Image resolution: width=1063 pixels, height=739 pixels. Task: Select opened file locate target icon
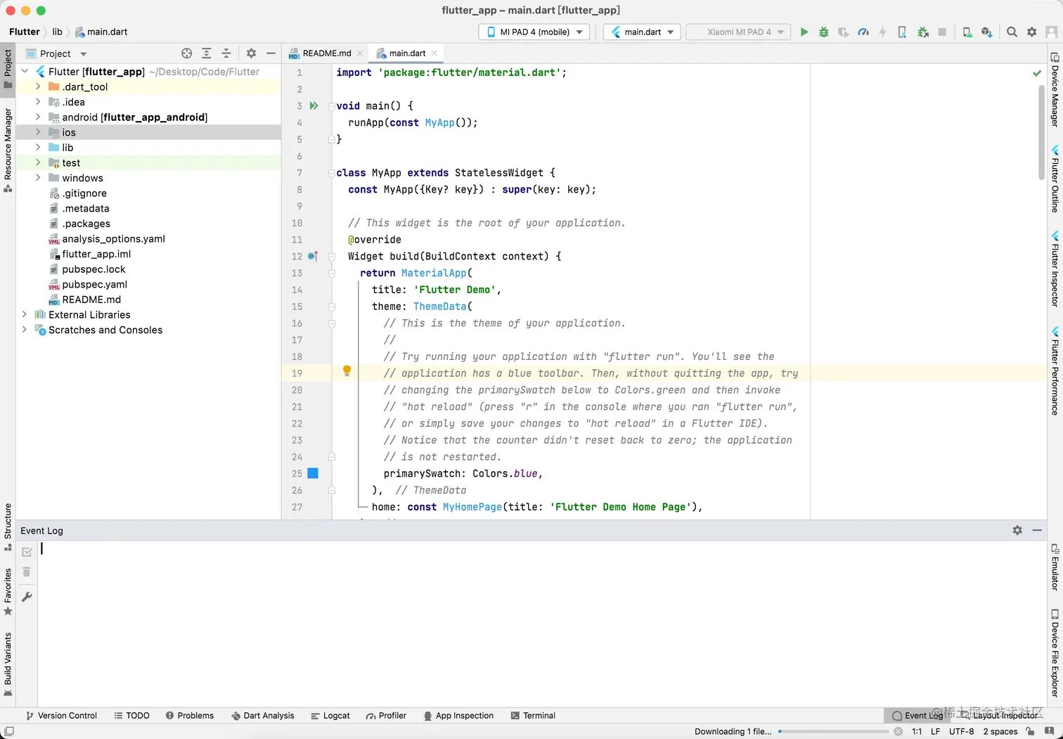click(x=186, y=53)
